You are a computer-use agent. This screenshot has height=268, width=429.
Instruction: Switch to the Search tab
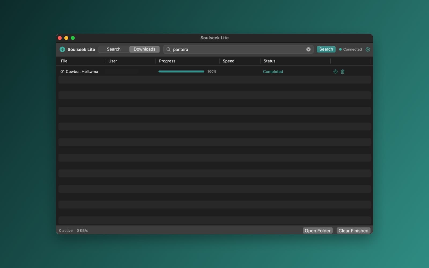point(114,49)
